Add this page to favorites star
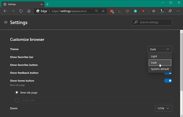The width and height of the screenshot is (183, 117). (103, 11)
